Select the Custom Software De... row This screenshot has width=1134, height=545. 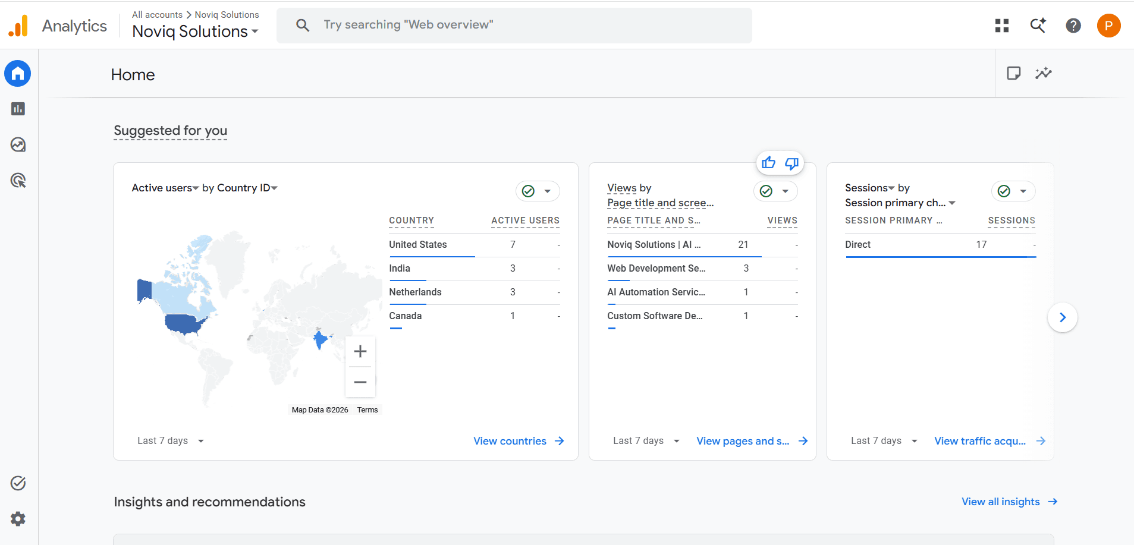pyautogui.click(x=702, y=316)
